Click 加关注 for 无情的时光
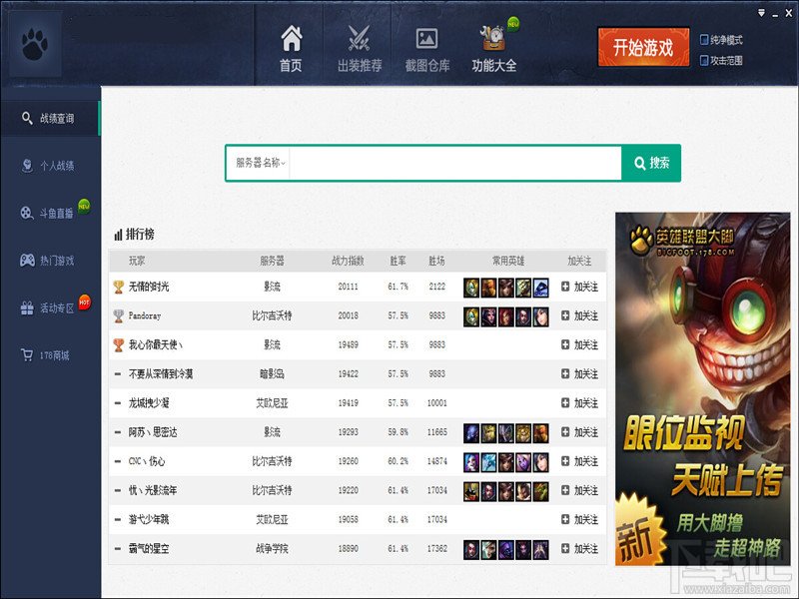This screenshot has height=599, width=799. point(579,287)
